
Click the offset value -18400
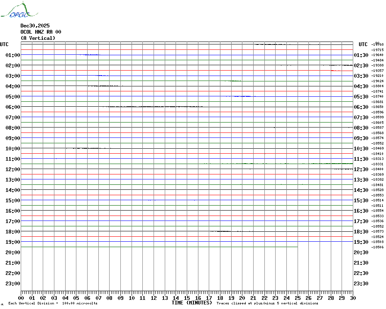click(377, 169)
